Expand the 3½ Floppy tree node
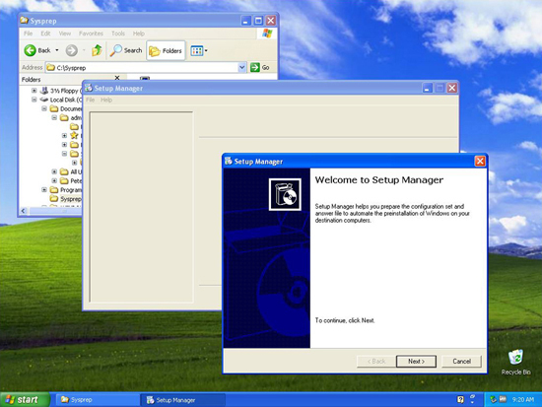The width and height of the screenshot is (542, 407). click(34, 91)
